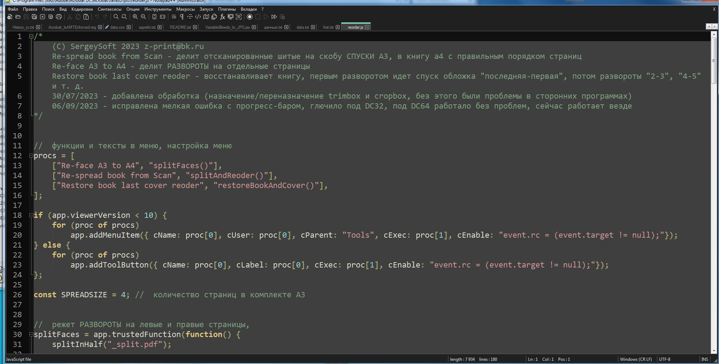Click app.addToolButton on line 23
The image size is (719, 364).
(110, 265)
